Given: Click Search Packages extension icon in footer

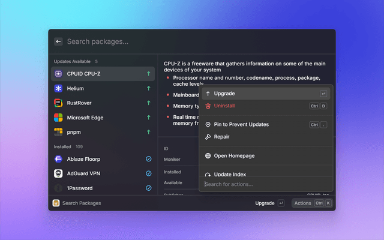Looking at the screenshot, I should coord(56,203).
